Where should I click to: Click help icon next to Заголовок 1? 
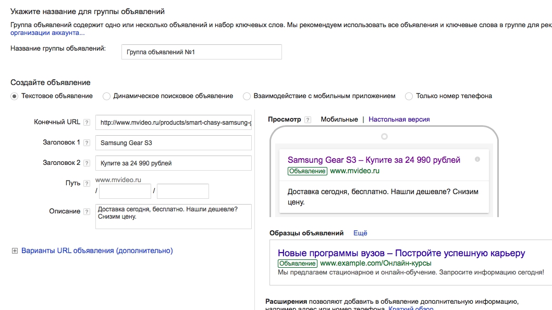(87, 143)
